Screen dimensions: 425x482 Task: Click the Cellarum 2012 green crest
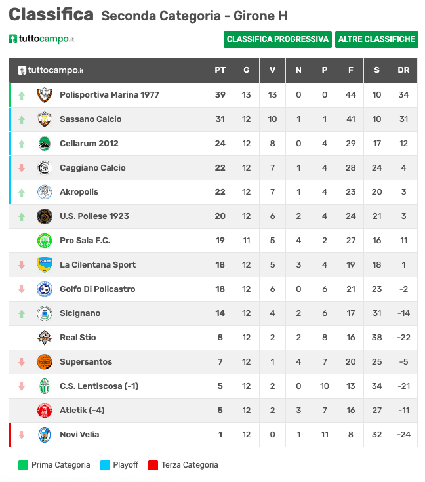(x=45, y=144)
